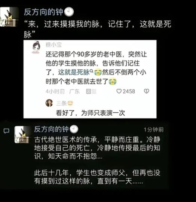
Task: Click 回复 to reply to comment
Action: tap(91, 92)
